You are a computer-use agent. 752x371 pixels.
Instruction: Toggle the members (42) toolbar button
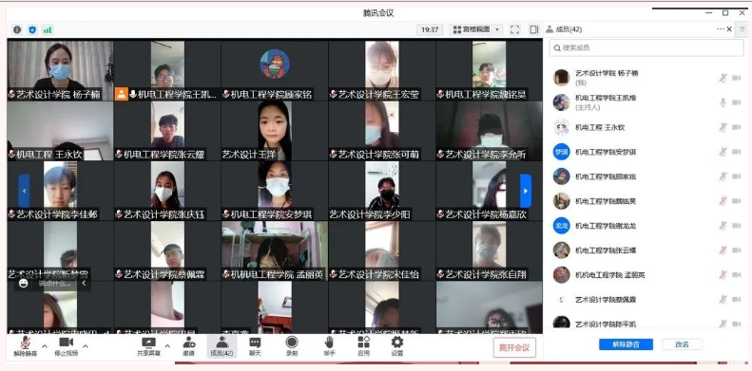click(x=222, y=346)
